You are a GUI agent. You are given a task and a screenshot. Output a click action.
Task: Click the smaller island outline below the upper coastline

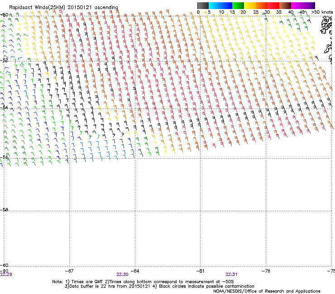coord(329,49)
